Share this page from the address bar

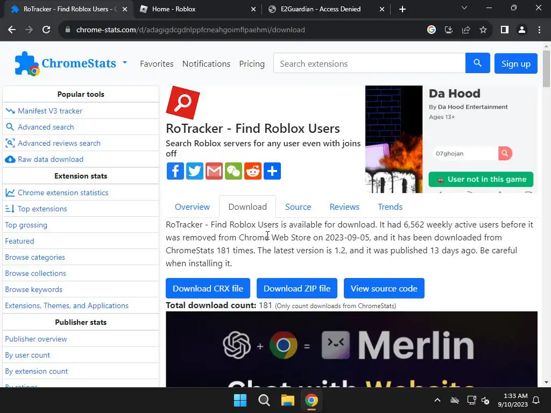(466, 30)
